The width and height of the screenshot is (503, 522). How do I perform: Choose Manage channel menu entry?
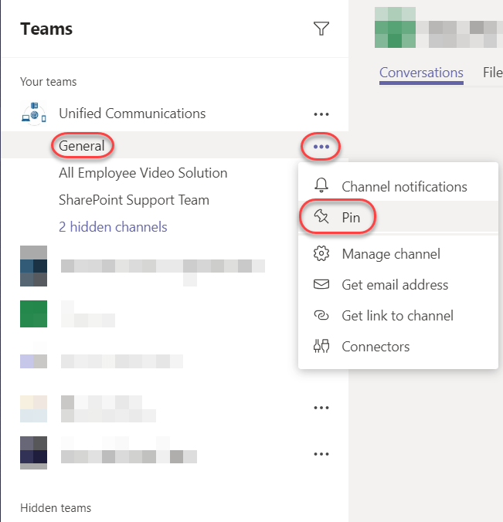click(x=398, y=254)
